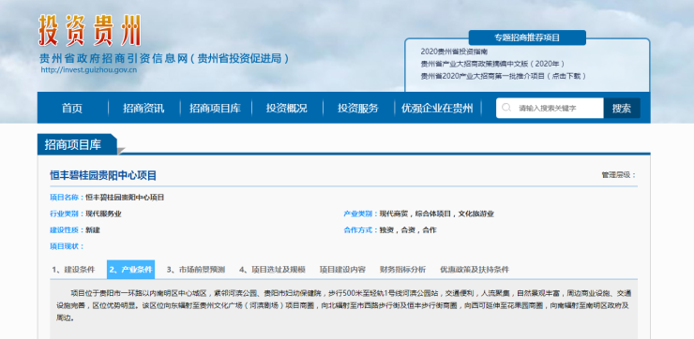Click the 新建 construction nature value
Image resolution: width=694 pixels, height=339 pixels.
[x=93, y=230]
